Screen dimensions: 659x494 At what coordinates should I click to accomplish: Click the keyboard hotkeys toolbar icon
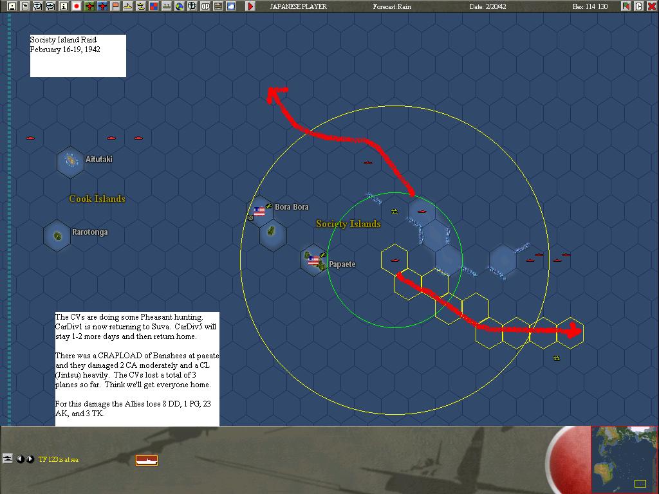[x=218, y=6]
